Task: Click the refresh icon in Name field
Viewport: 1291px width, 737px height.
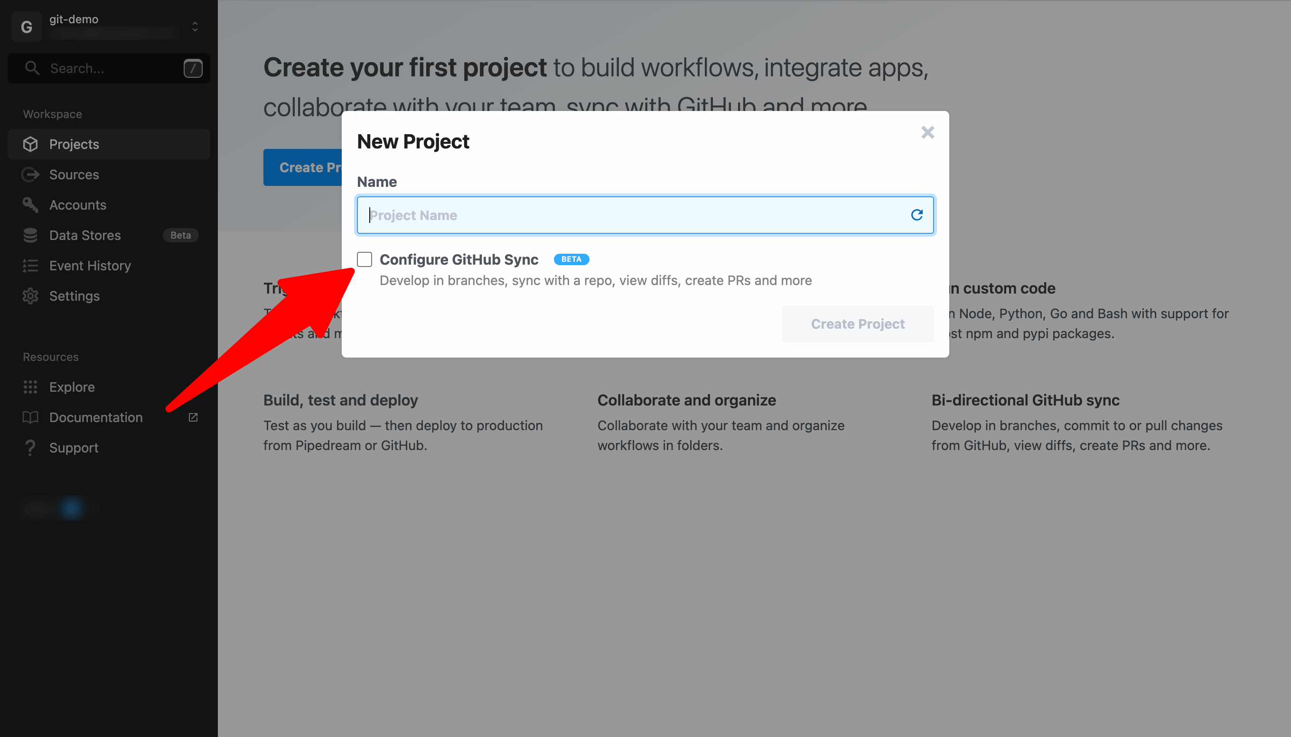Action: (917, 215)
